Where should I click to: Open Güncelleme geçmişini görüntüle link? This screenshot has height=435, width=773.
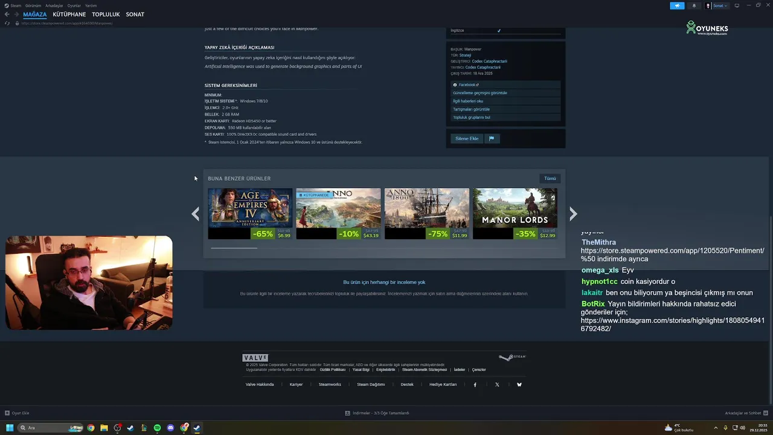click(506, 93)
